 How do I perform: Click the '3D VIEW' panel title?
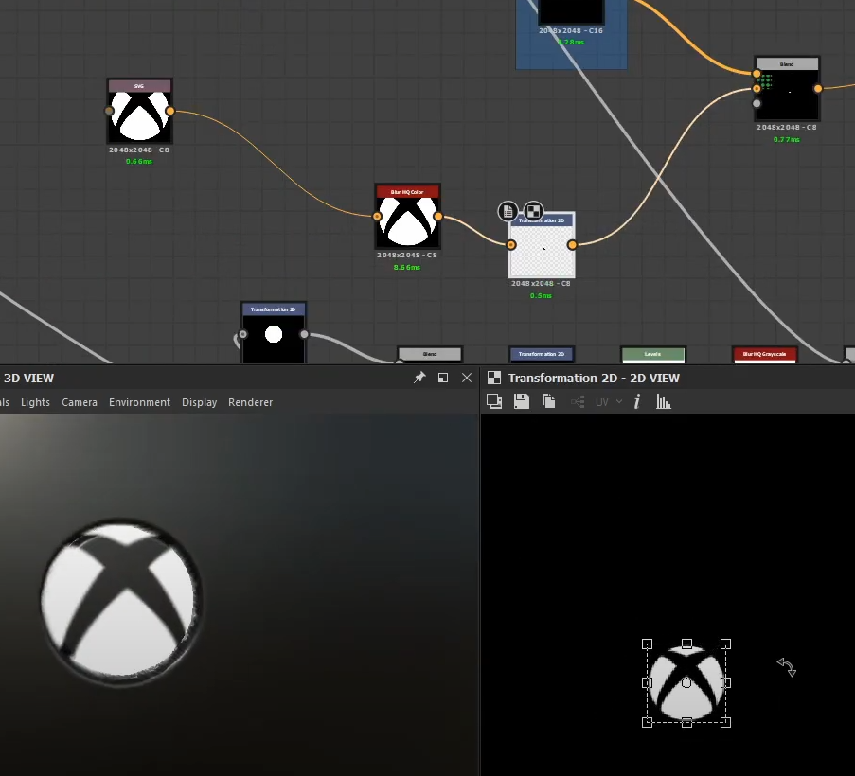click(28, 378)
